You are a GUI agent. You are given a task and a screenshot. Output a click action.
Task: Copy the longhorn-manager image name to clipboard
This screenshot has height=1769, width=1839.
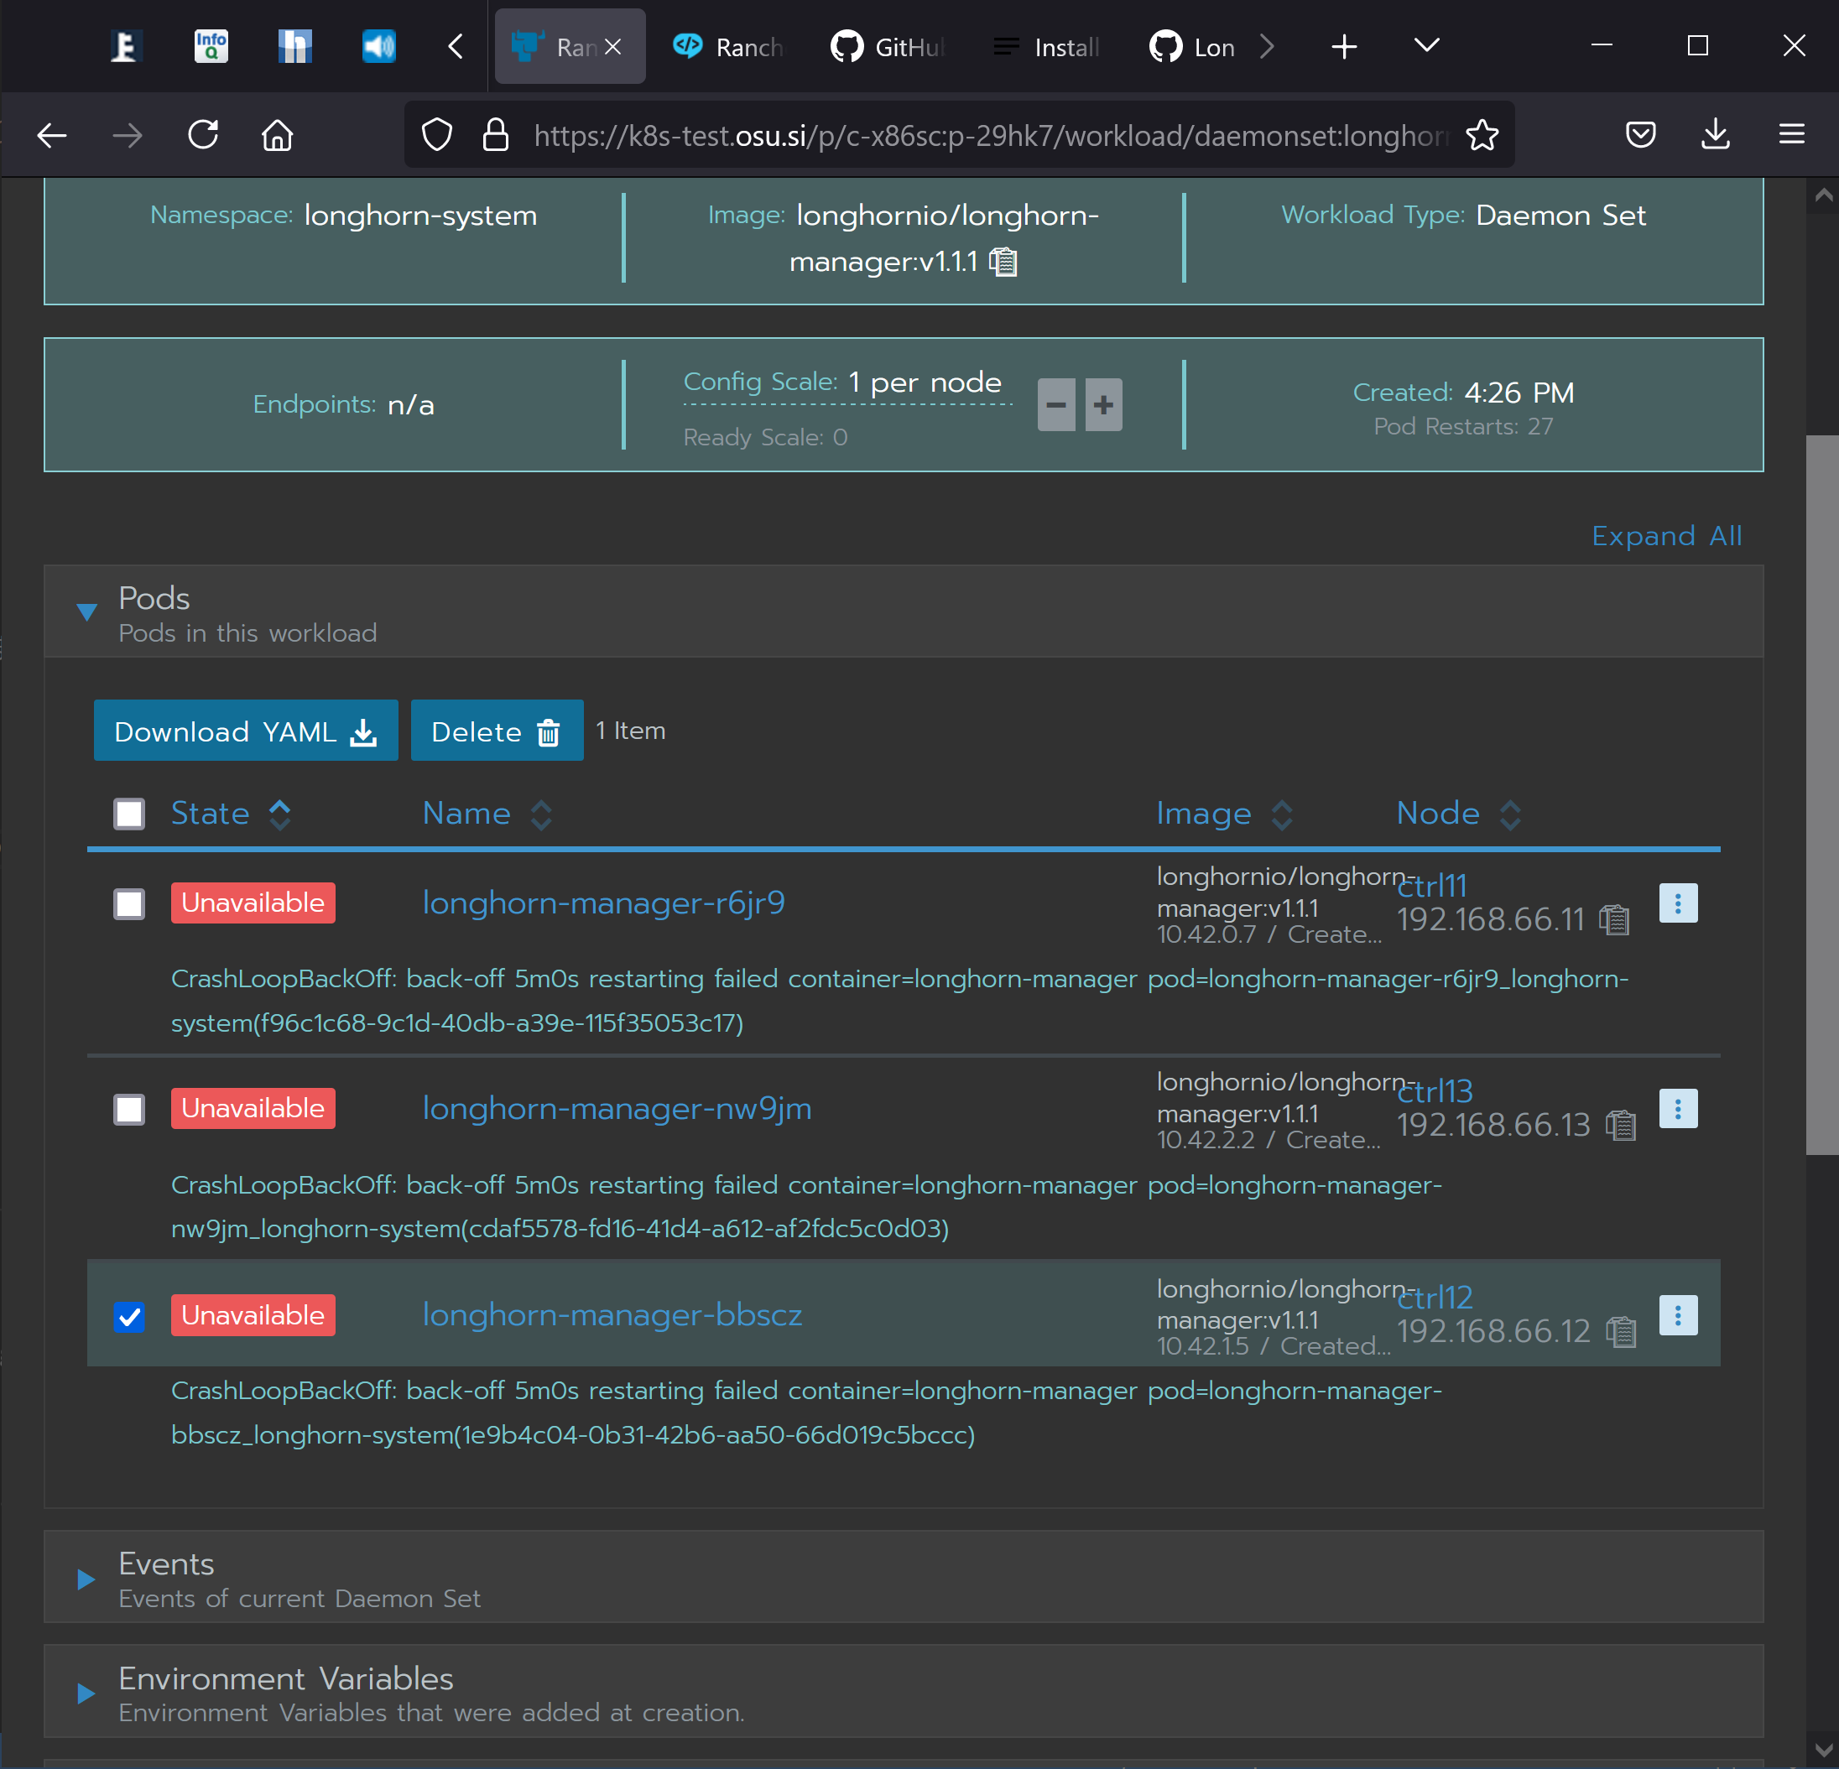tap(1003, 262)
